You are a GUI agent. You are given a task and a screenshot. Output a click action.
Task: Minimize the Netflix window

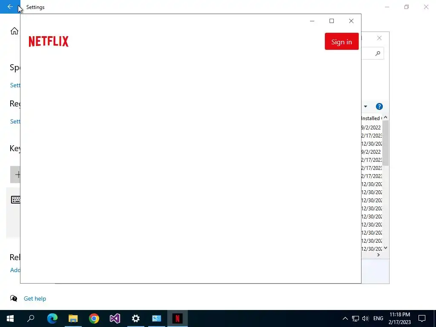pos(312,21)
